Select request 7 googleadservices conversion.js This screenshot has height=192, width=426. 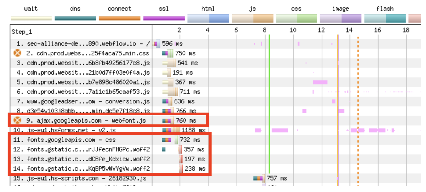[x=83, y=101]
